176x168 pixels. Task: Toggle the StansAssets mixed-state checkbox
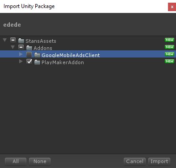(13, 40)
